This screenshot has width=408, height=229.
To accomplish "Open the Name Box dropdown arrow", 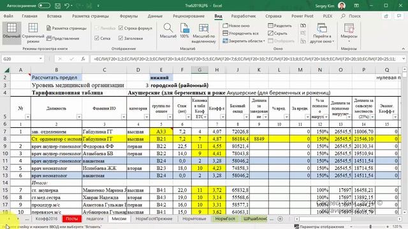I will (x=41, y=59).
